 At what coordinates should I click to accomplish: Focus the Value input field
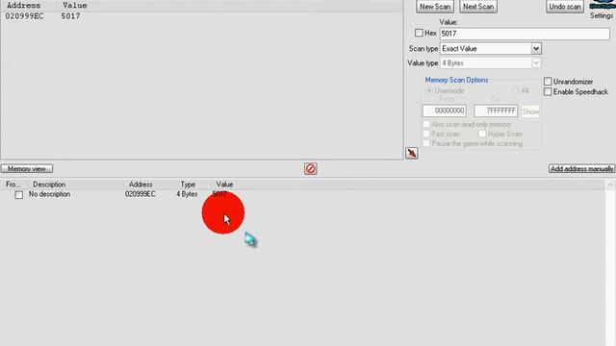525,34
